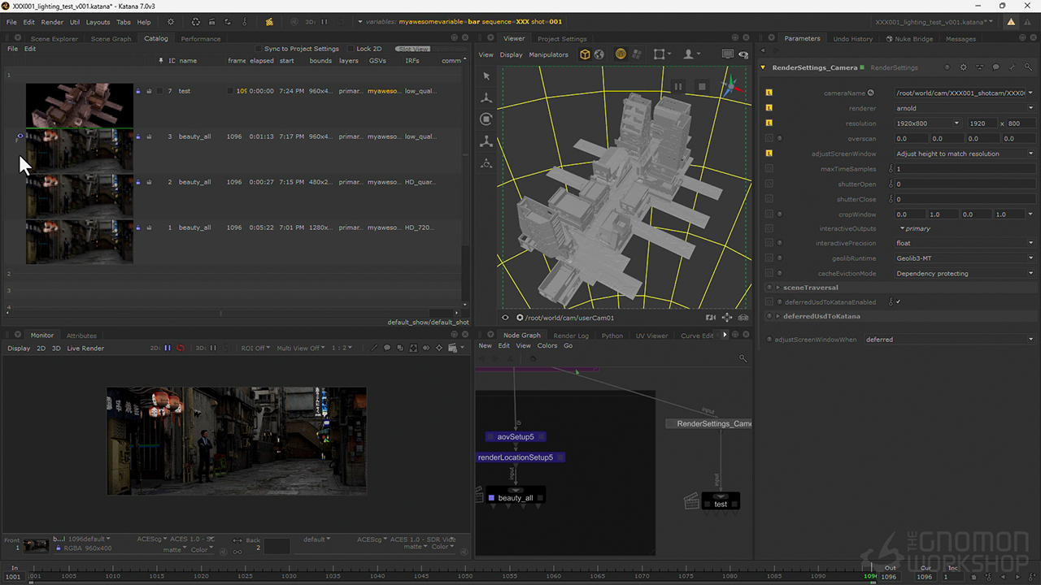1041x585 pixels.
Task: Click the magnifier search icon in Node Graph
Action: click(x=743, y=358)
